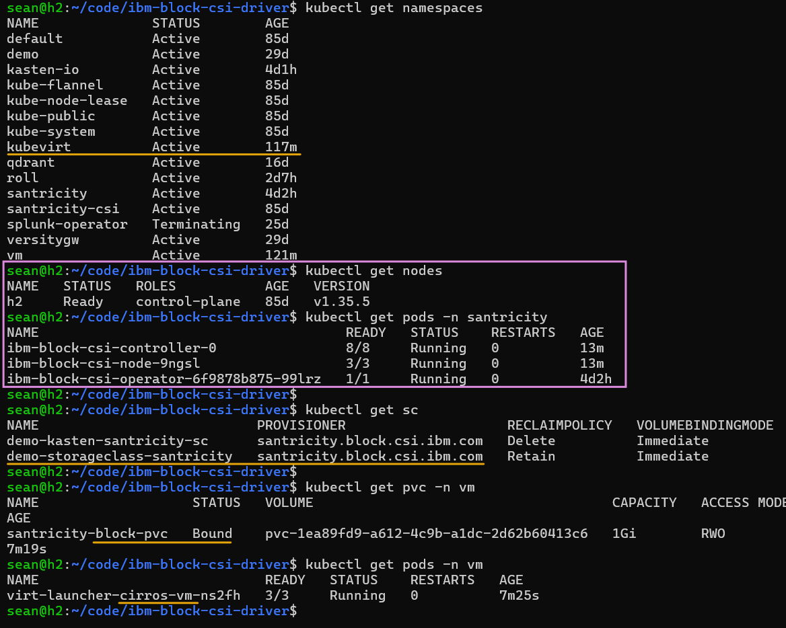Click the '4d1h' age of kasten-io
The image size is (786, 628).
[281, 70]
